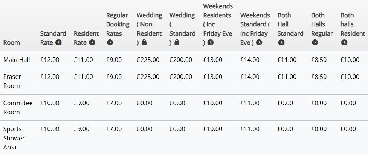Select the Sports Shower Area row label
The image size is (368, 154).
(14, 138)
